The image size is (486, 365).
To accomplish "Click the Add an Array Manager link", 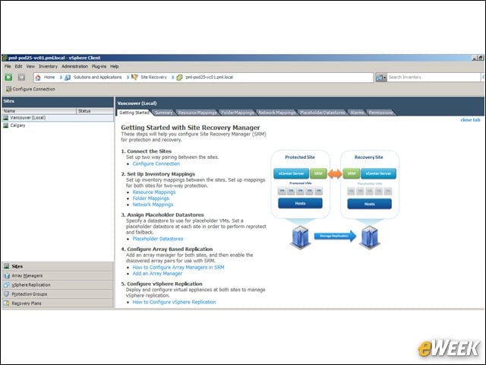I will pyautogui.click(x=157, y=274).
